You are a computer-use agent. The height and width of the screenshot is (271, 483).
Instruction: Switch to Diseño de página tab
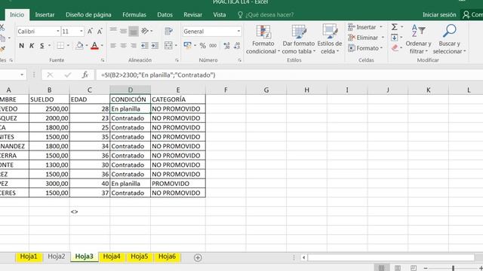[x=88, y=15]
